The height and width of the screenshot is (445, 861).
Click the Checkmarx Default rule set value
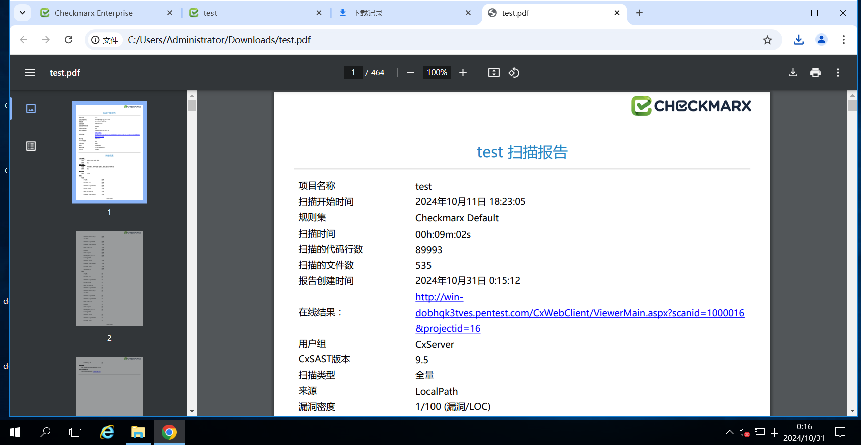pos(457,218)
